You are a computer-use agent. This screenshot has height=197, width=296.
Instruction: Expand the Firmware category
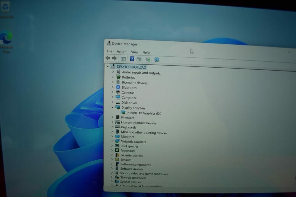pos(112,117)
